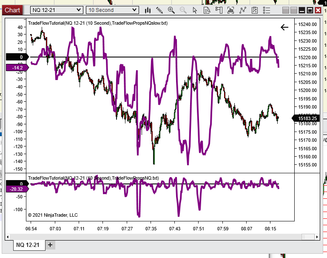The image size is (327, 258).
Task: Click the 07:19 time axis label
Action: pyautogui.click(x=103, y=229)
